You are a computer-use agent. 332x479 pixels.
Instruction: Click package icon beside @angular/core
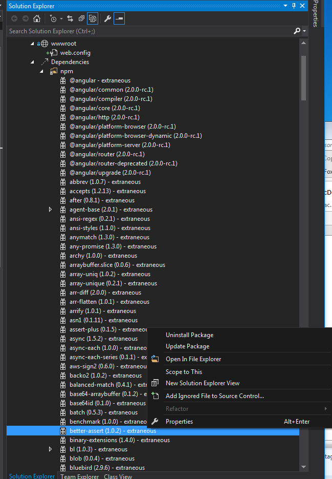pos(63,108)
